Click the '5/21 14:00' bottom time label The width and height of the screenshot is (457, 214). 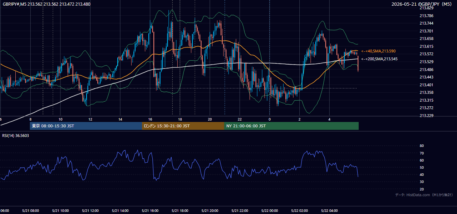pos(120,211)
